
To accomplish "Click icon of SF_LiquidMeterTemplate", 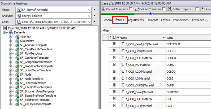I will click(x=17, y=70).
